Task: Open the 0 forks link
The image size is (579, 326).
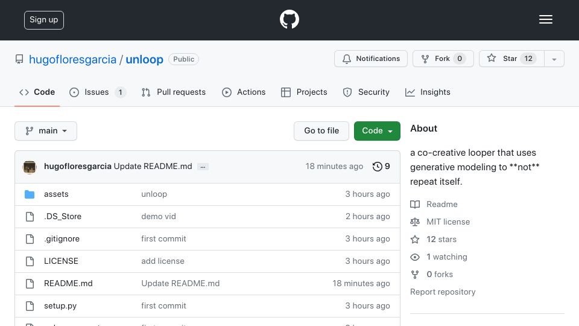Action: pos(440,274)
